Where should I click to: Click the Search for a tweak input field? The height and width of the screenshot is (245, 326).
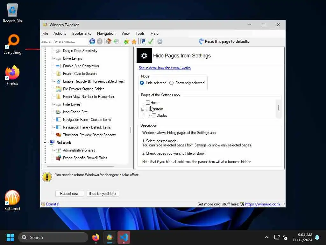(x=64, y=41)
